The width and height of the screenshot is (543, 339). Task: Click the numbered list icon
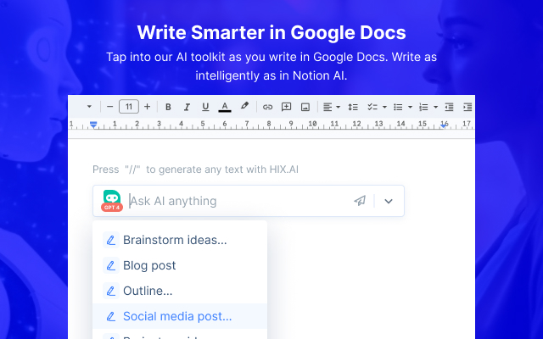tap(423, 108)
